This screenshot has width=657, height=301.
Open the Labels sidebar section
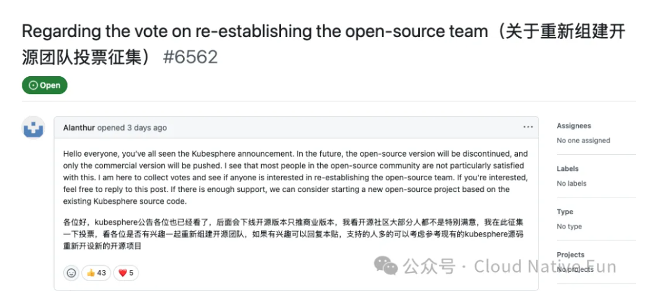point(568,168)
